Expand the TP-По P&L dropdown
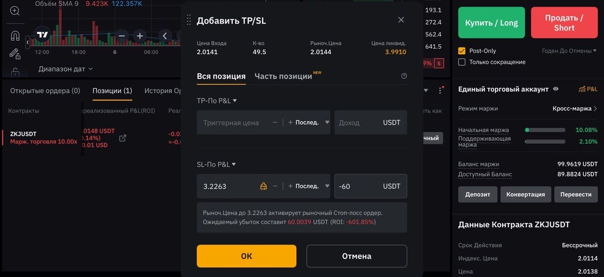The width and height of the screenshot is (604, 277). [217, 101]
